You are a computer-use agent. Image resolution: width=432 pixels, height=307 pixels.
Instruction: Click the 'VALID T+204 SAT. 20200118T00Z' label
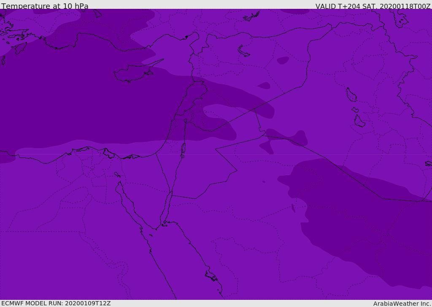[x=373, y=6]
